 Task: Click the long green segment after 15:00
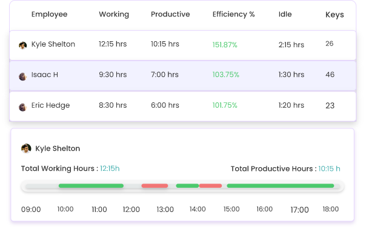point(281,186)
